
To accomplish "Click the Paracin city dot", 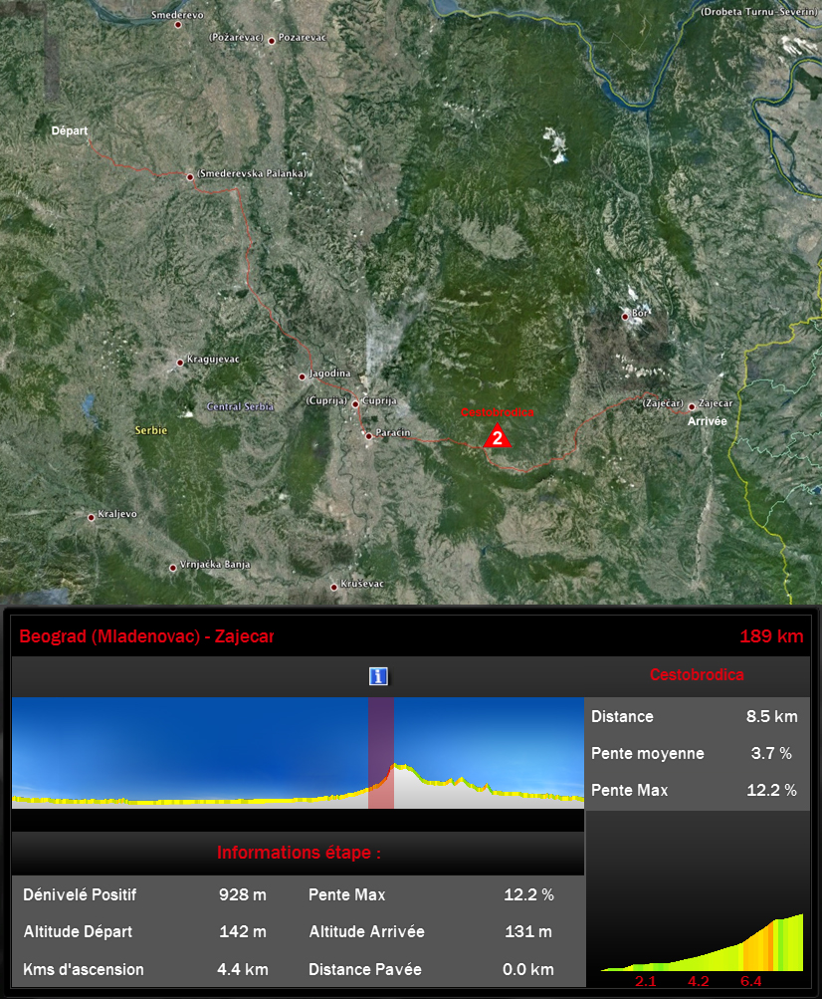I will (x=368, y=436).
